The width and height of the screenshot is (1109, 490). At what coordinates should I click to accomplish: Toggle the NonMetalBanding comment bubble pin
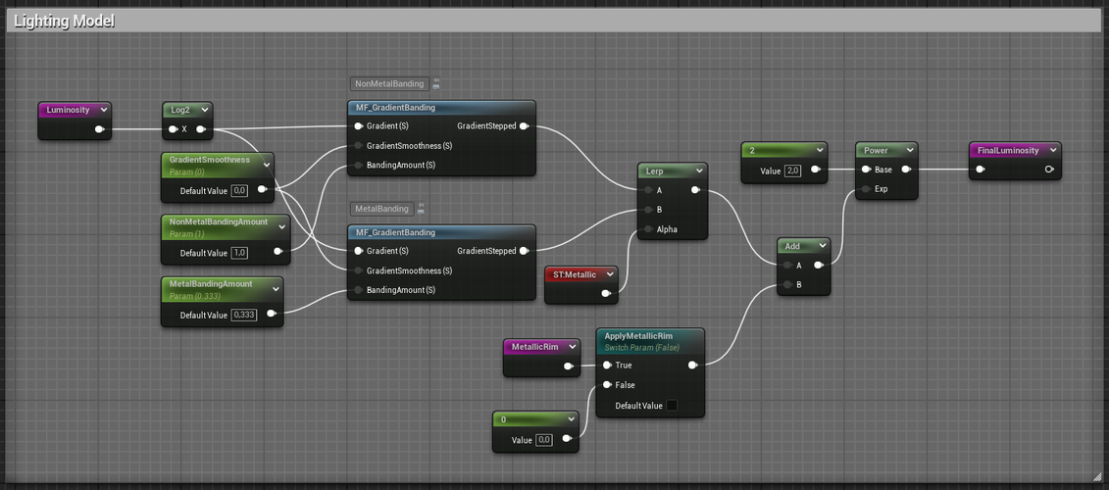tap(436, 84)
